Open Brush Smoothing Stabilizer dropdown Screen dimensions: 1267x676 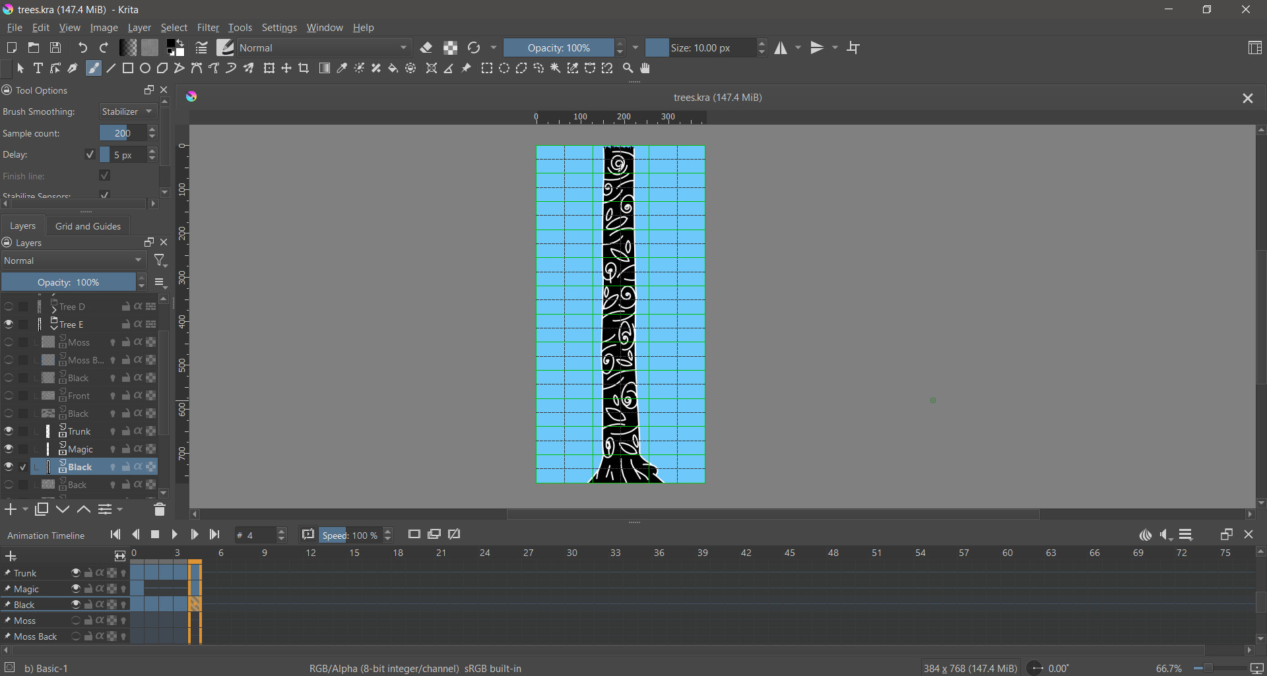[128, 112]
